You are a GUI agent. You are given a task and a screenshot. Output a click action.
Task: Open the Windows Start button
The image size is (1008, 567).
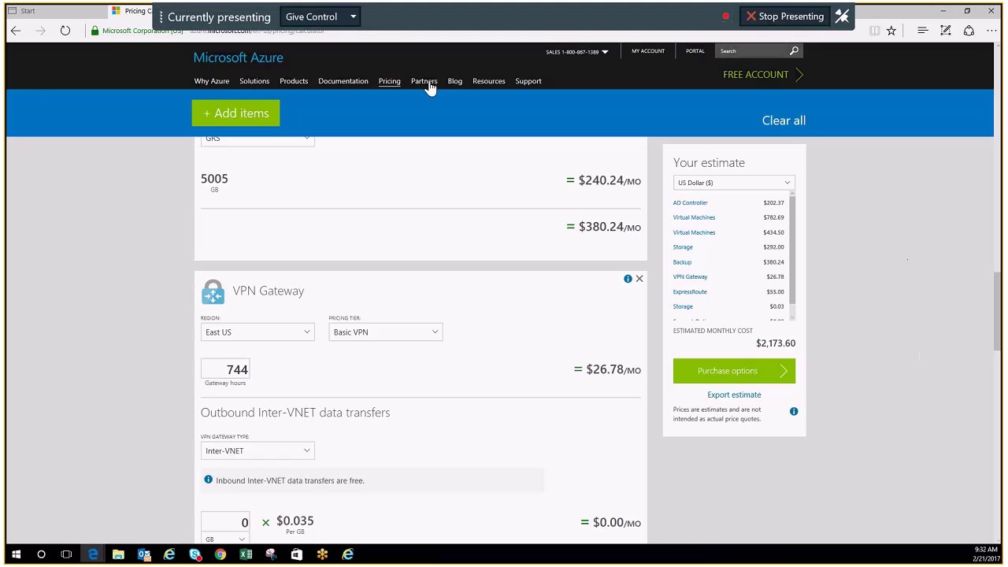(16, 554)
